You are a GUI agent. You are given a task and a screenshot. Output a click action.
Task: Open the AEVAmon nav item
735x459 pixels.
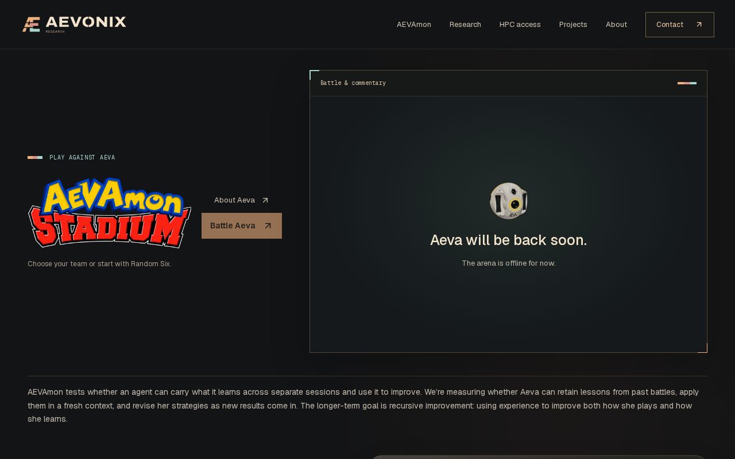(x=414, y=25)
